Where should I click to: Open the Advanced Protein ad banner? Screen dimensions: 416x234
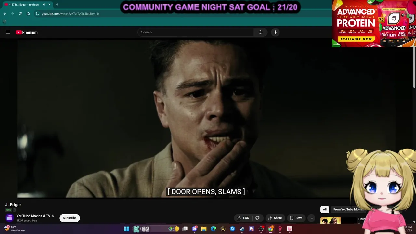coord(374,23)
